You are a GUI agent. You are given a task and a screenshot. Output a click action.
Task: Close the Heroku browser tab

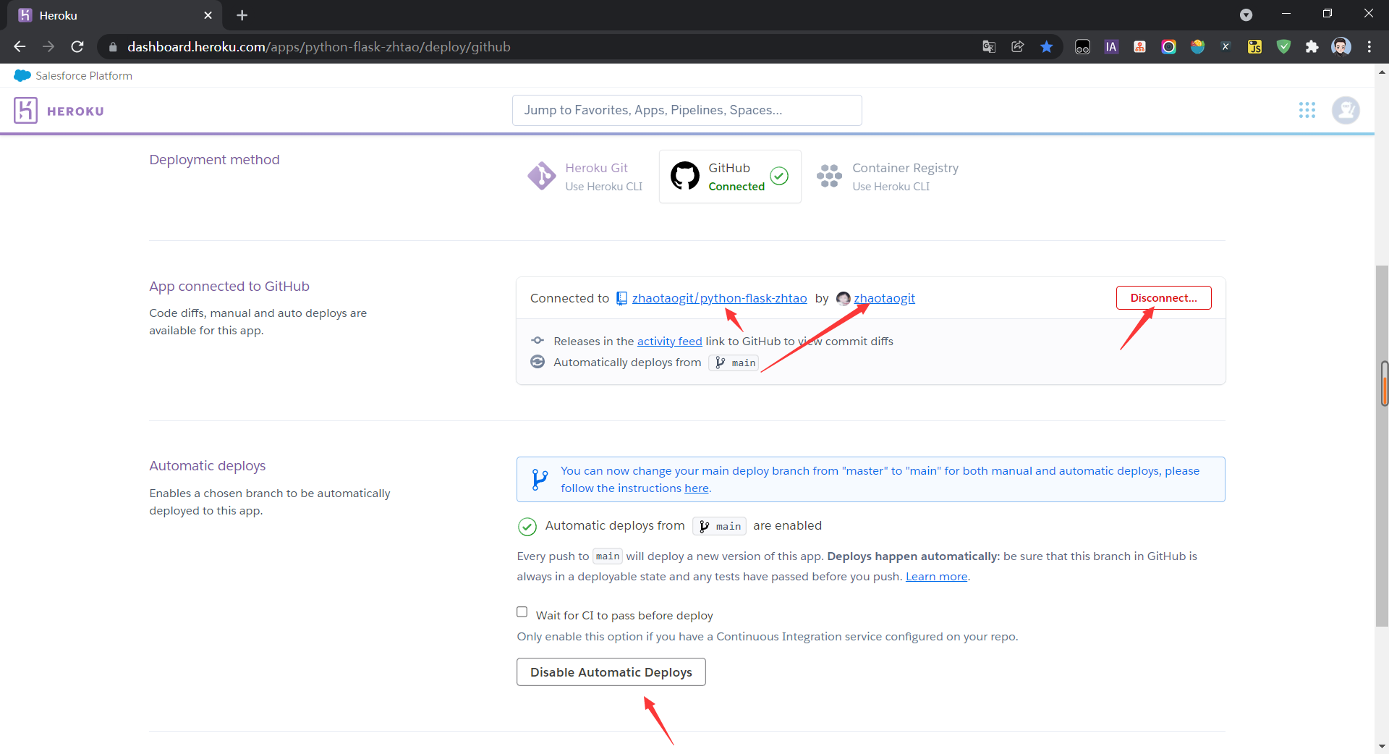pyautogui.click(x=208, y=15)
